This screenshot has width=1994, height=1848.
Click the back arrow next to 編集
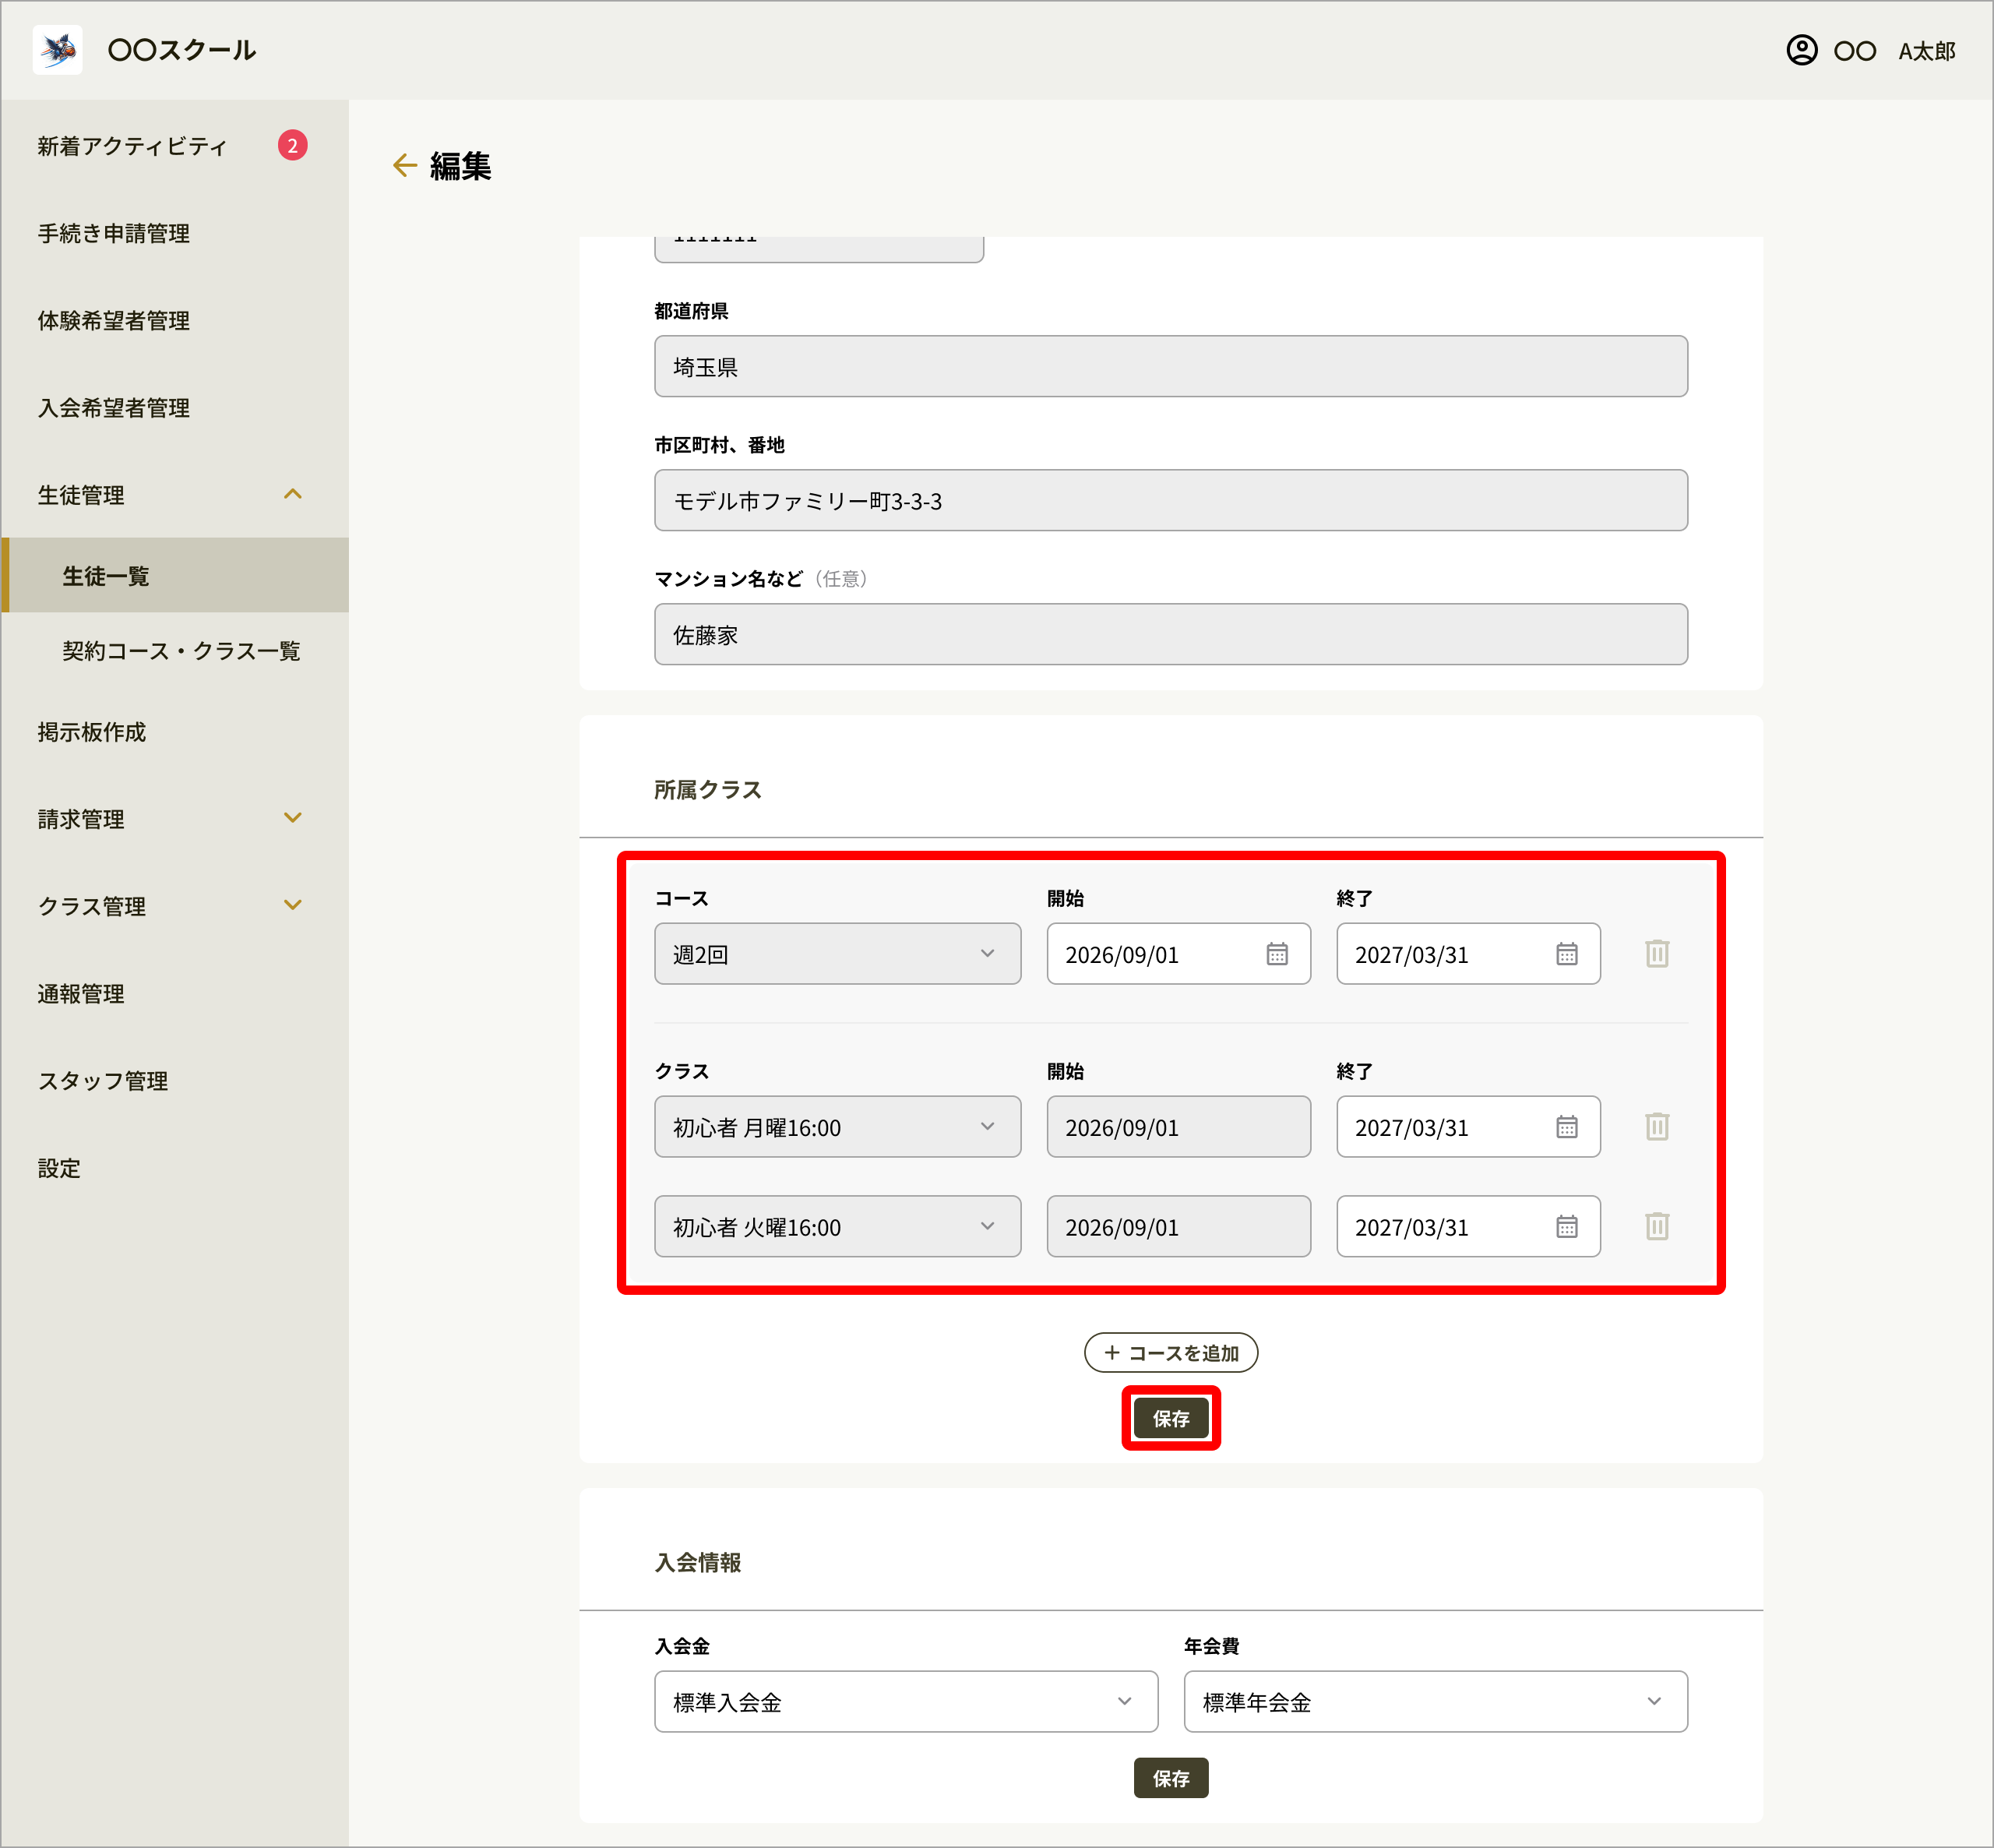click(403, 165)
